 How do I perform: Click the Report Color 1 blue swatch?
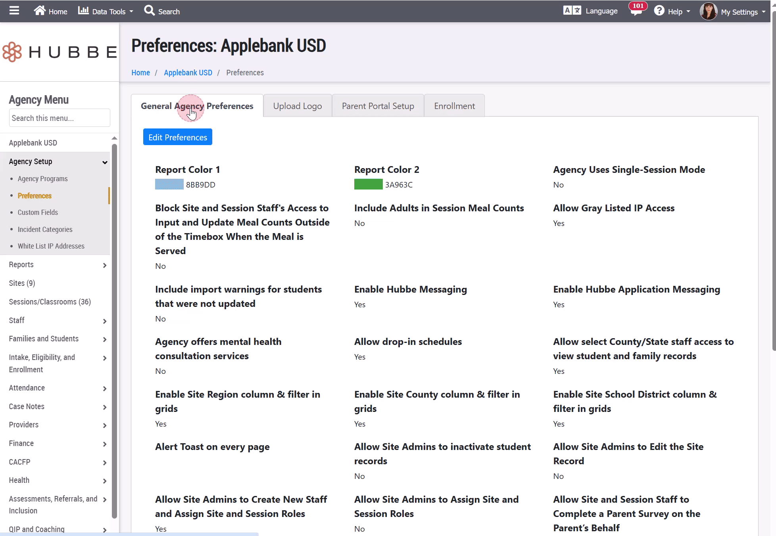[x=169, y=184]
